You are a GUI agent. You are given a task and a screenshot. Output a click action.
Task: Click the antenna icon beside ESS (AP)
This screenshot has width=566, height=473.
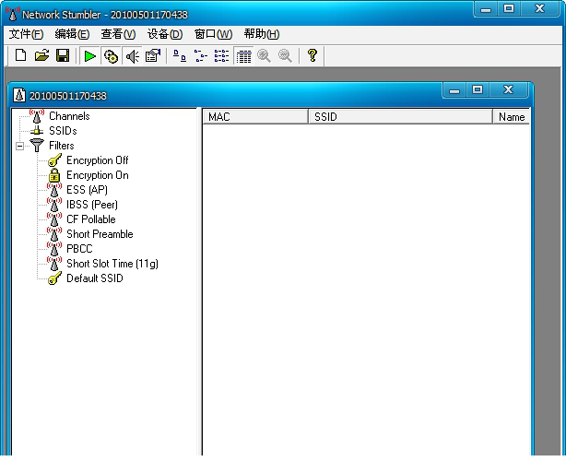54,190
